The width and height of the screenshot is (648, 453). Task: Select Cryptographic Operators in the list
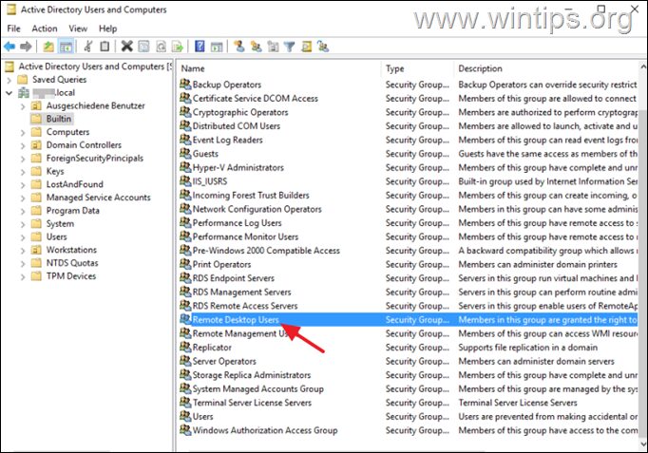click(240, 112)
